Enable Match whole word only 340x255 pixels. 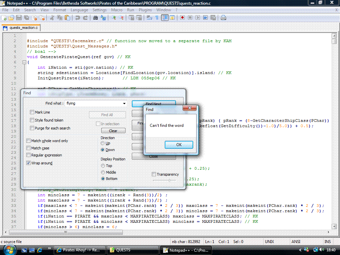[x=29, y=141]
